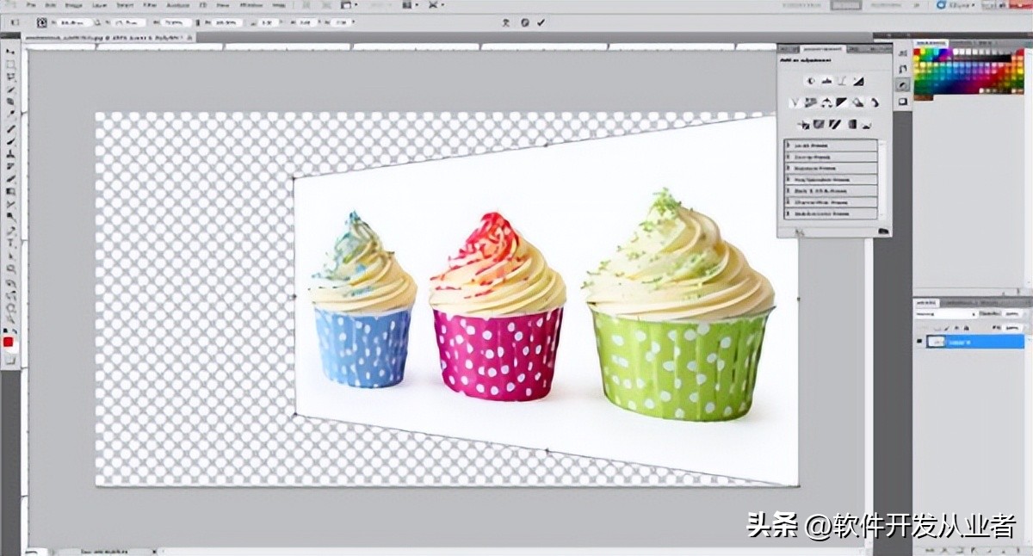Toggle Quick Mask mode in the toolbox
The width and height of the screenshot is (1033, 556).
tap(10, 359)
